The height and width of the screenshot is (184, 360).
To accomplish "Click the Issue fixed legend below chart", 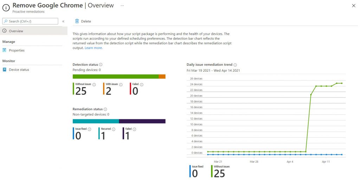I will (x=197, y=171).
